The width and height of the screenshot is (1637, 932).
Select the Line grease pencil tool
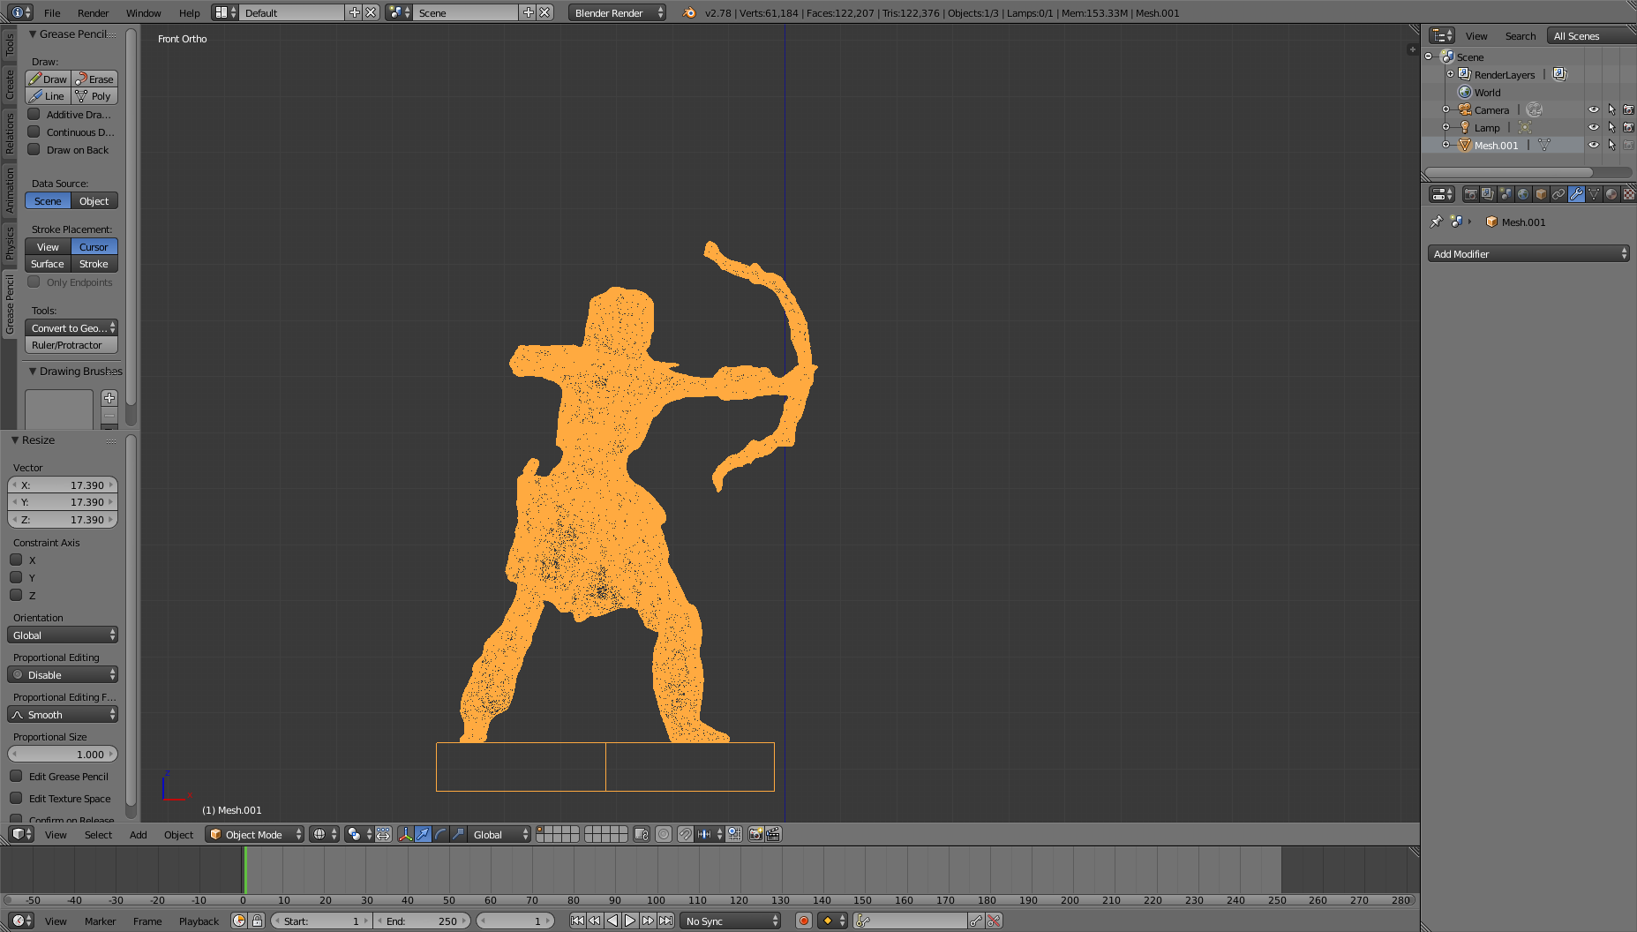click(49, 95)
